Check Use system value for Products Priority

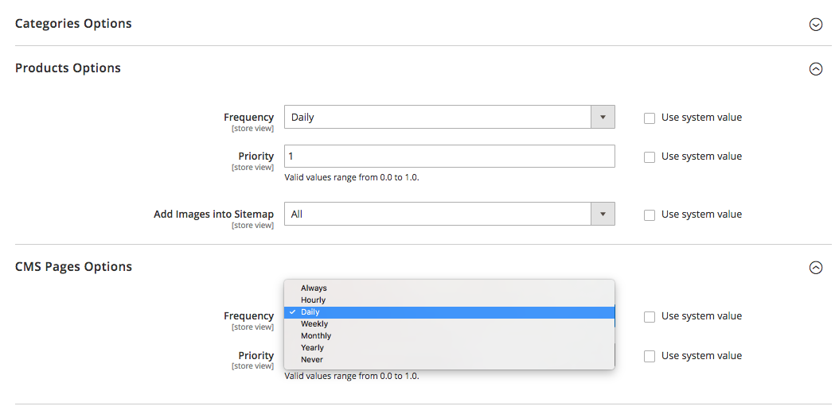650,157
